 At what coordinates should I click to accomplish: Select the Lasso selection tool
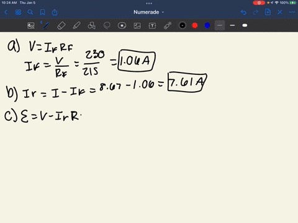coord(107,25)
